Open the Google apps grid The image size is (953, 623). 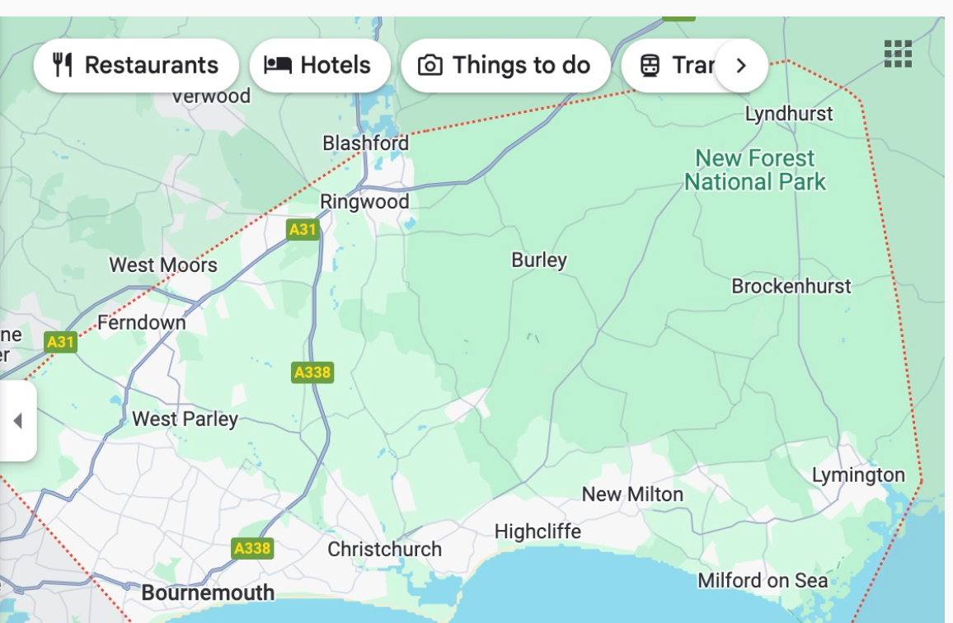coord(897,55)
